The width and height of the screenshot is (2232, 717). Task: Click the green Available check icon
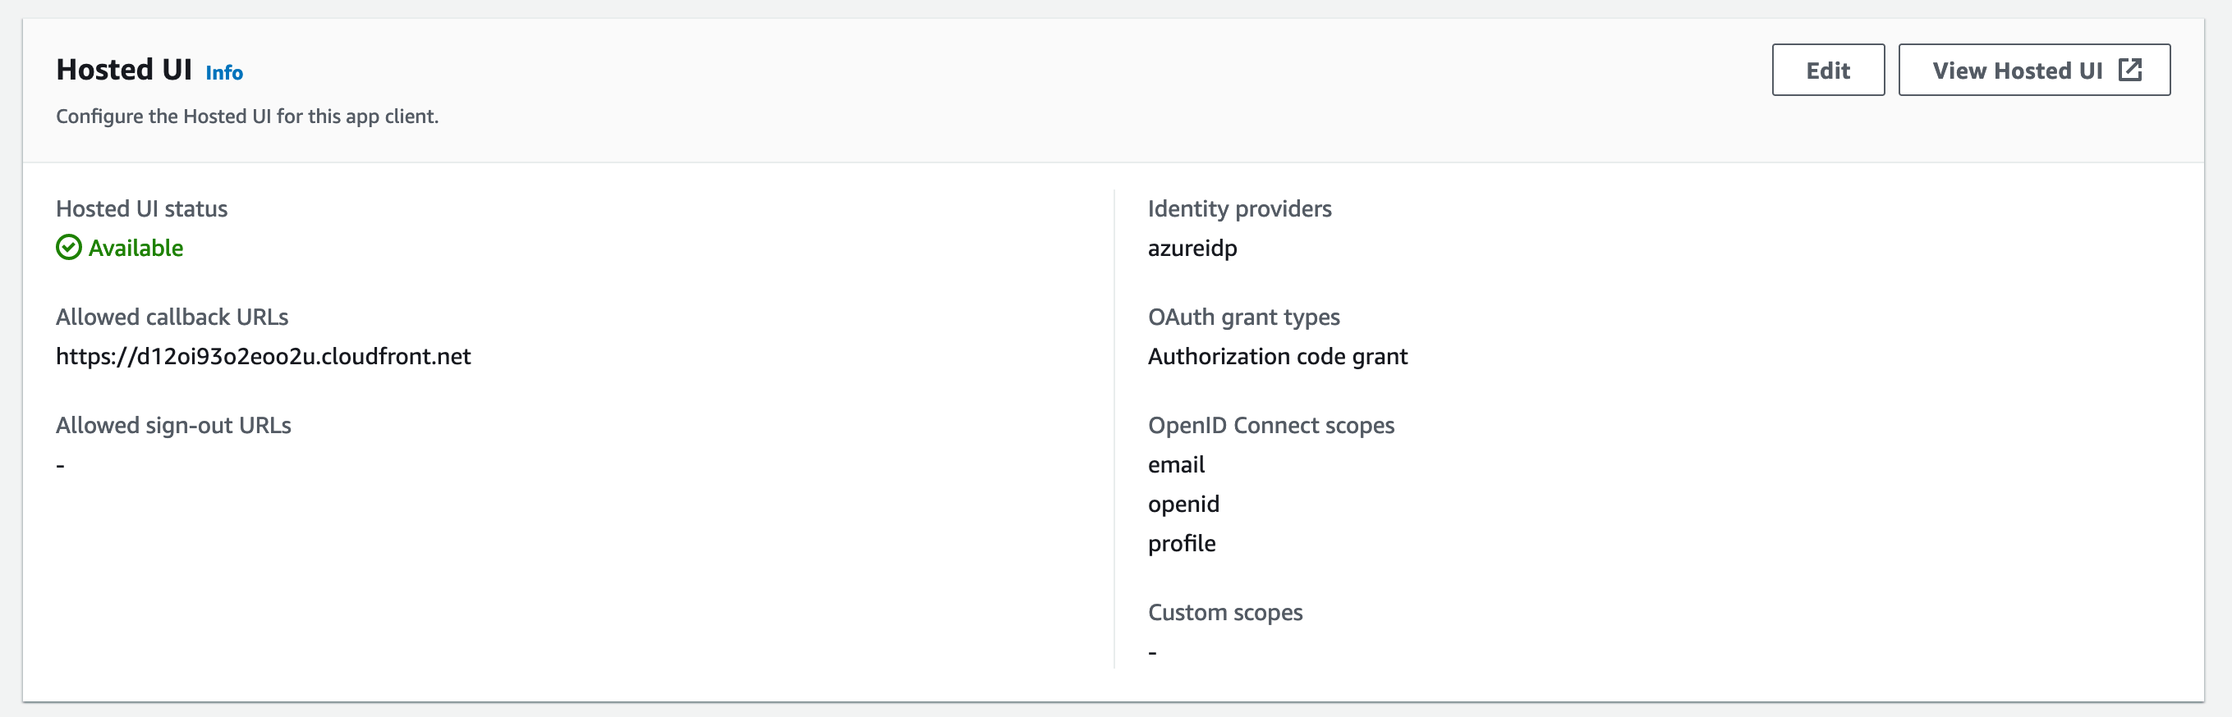coord(68,248)
